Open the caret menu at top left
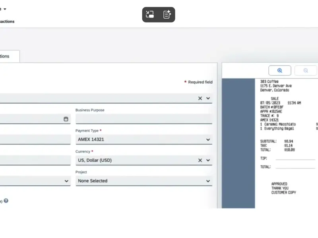Viewport: 318px width, 238px height. point(5,9)
